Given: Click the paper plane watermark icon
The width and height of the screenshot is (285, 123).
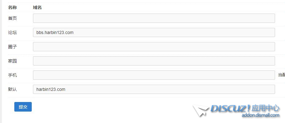Looking at the screenshot, I should click(201, 110).
